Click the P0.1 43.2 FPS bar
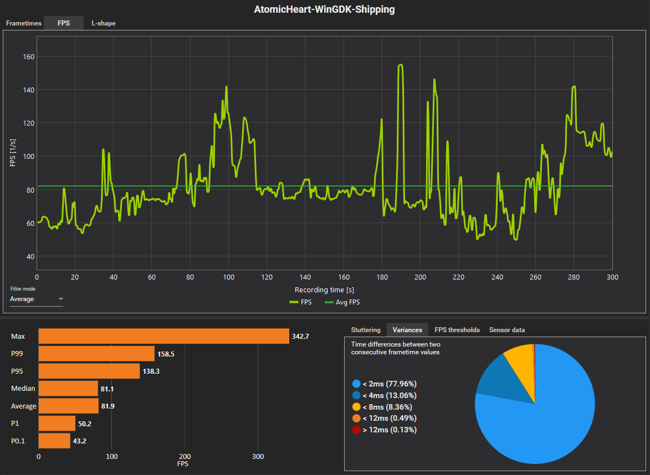The width and height of the screenshot is (650, 475). pos(54,441)
